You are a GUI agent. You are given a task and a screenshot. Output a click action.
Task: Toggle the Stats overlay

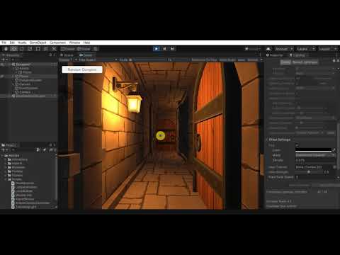pyautogui.click(x=242, y=59)
